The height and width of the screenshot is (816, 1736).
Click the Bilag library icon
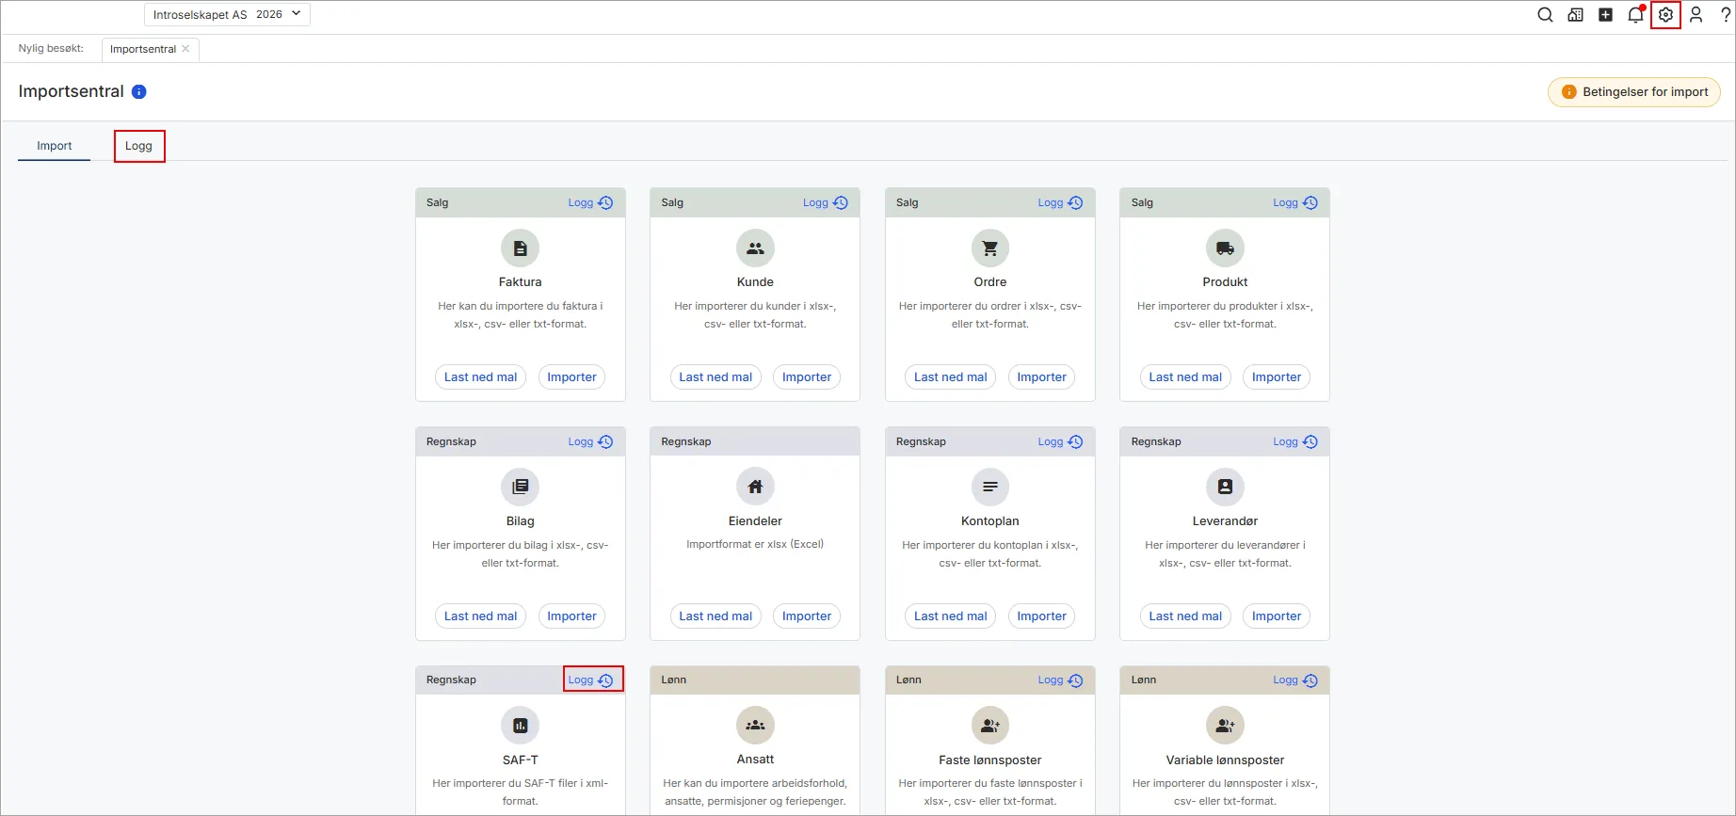coord(521,487)
